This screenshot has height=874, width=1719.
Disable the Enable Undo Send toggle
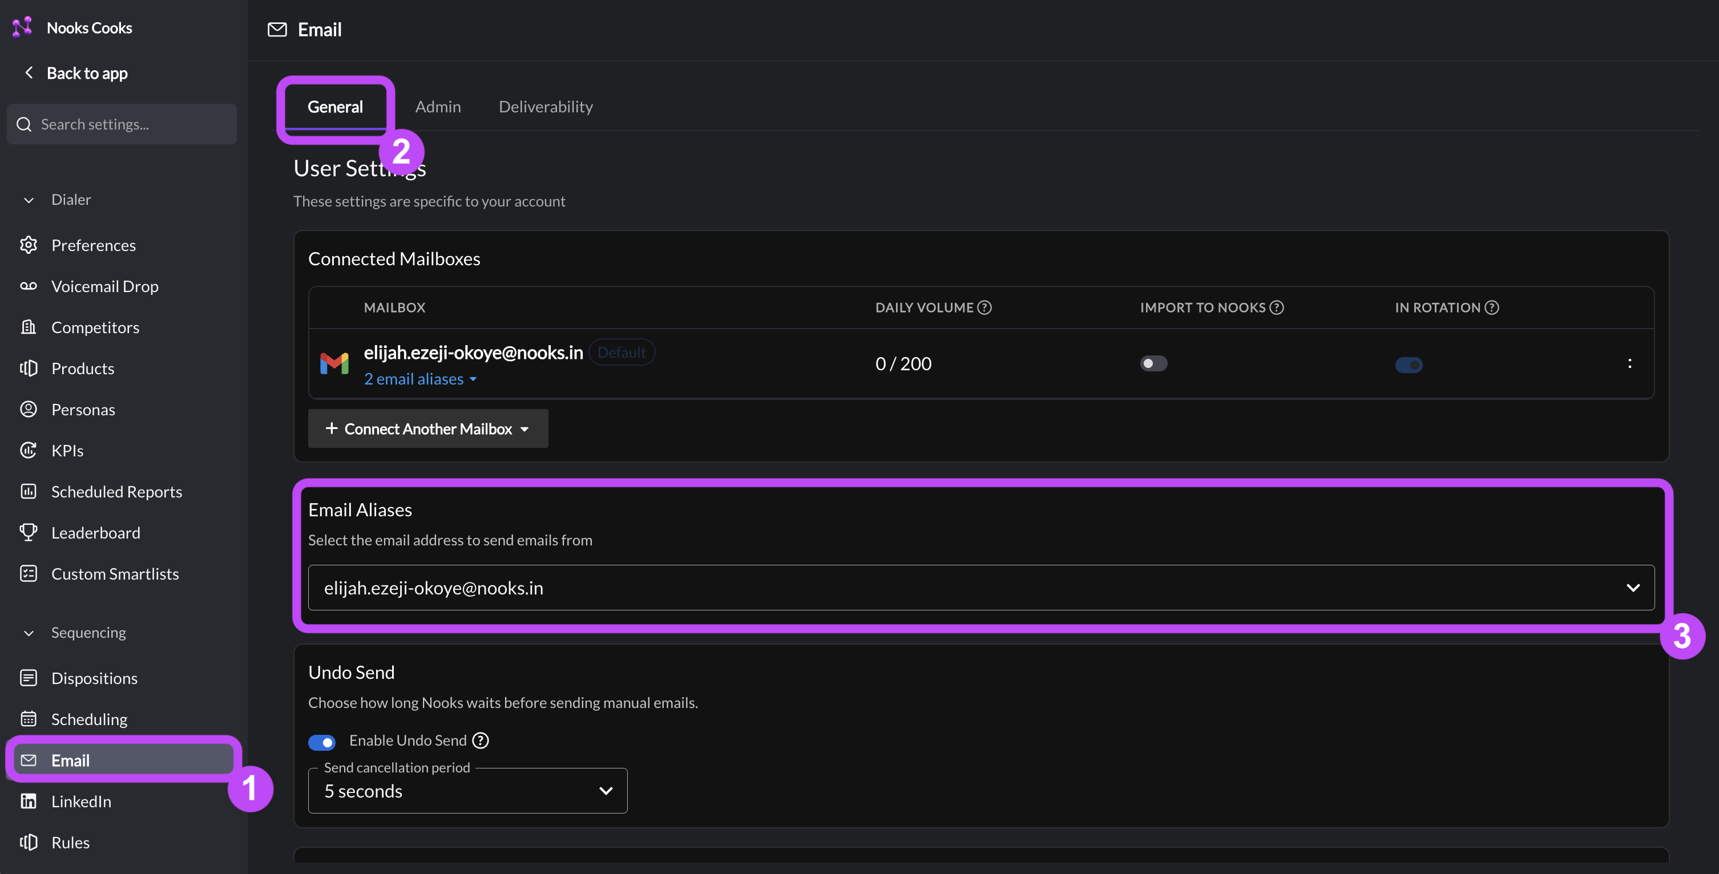point(322,742)
